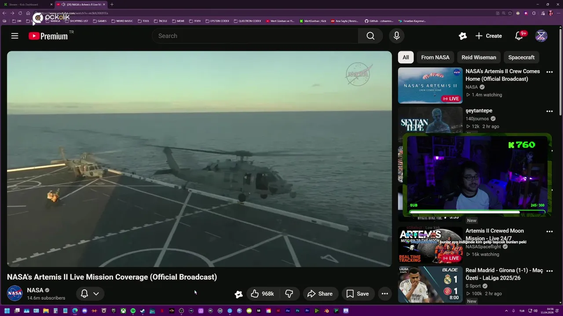Select the All filter chip
This screenshot has width=563, height=316.
tap(406, 57)
